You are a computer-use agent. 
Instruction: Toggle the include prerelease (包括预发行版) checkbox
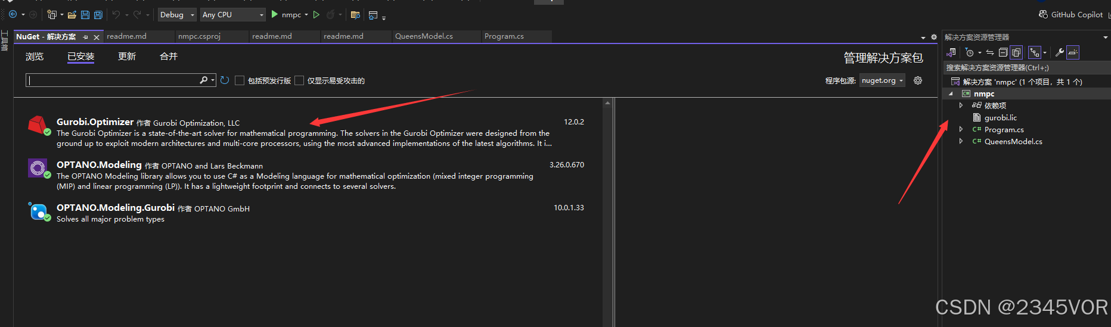(x=240, y=80)
